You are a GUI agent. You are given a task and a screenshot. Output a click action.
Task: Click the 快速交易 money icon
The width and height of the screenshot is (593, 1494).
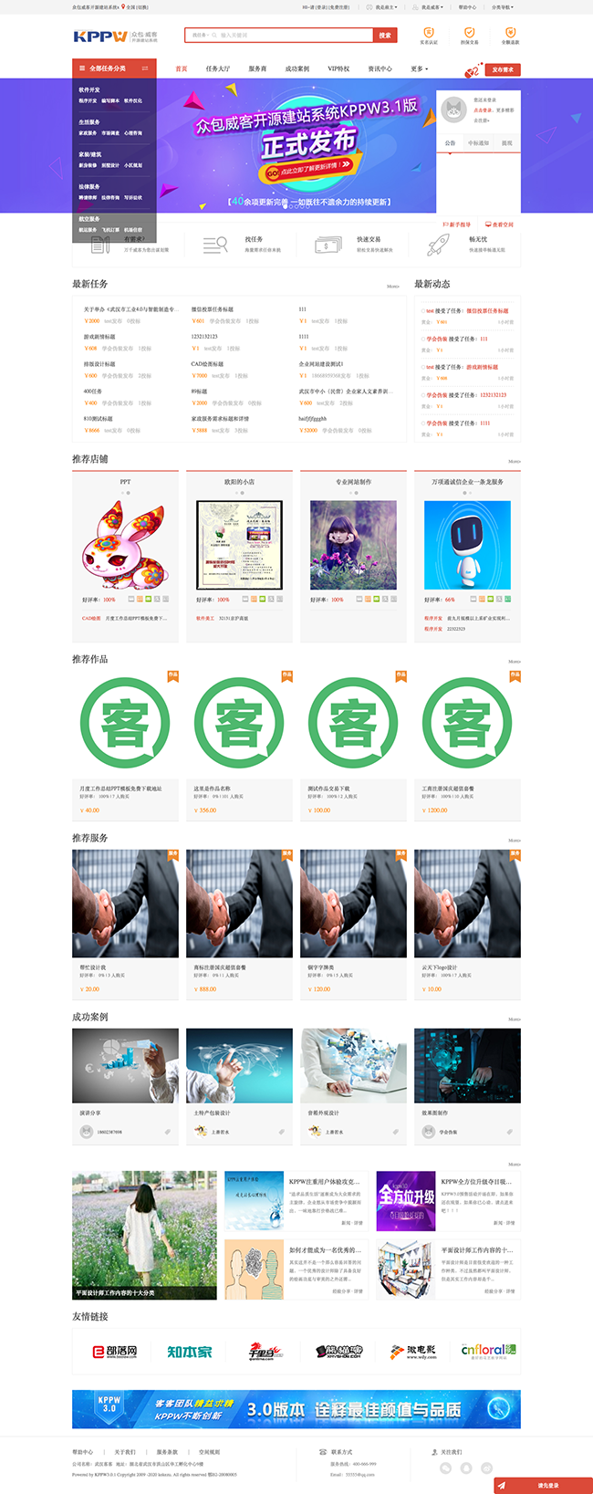(x=328, y=245)
